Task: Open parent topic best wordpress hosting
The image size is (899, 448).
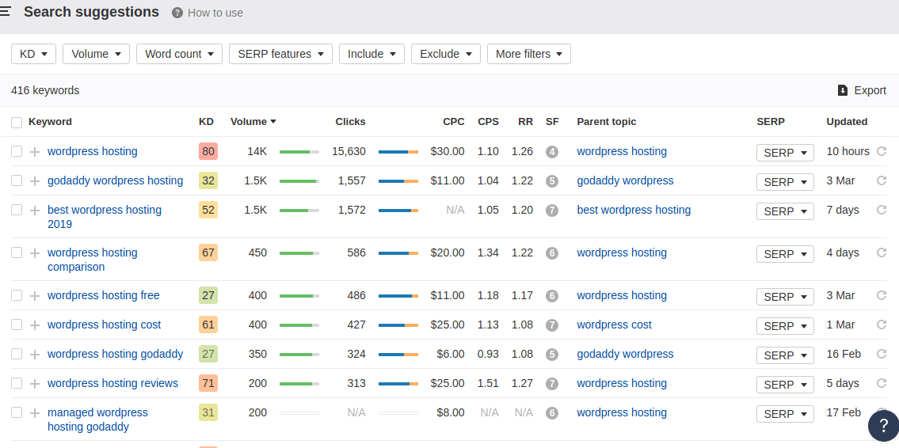Action: click(634, 210)
